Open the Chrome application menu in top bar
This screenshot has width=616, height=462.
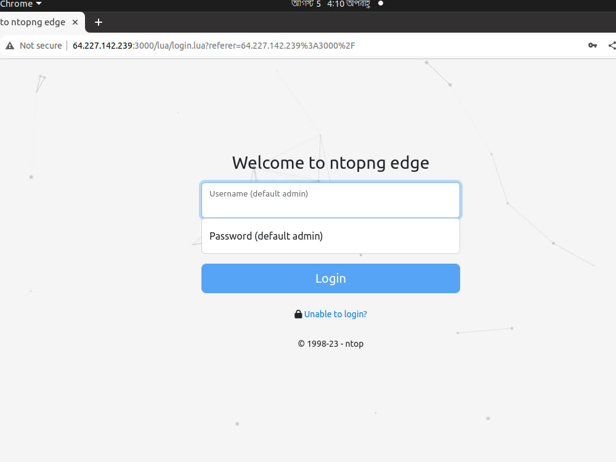[x=20, y=4]
